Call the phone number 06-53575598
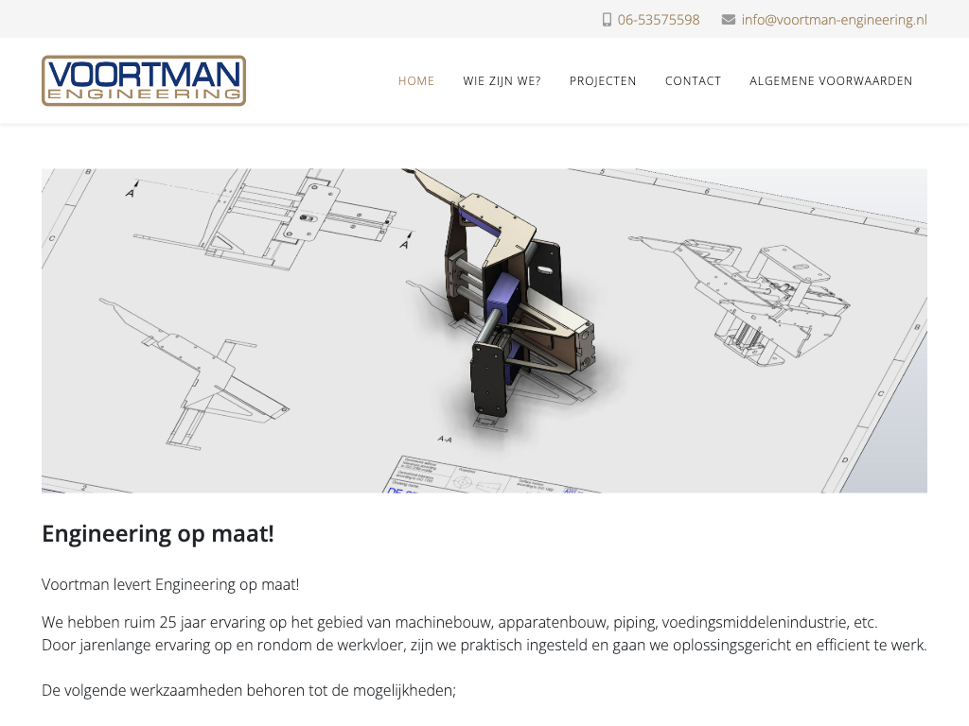Image resolution: width=969 pixels, height=726 pixels. tap(659, 20)
